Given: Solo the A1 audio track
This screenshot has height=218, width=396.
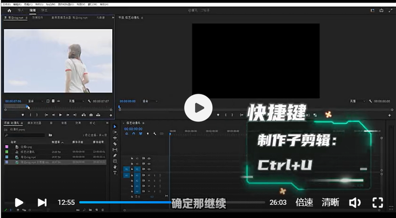Looking at the screenshot, I should [x=155, y=175].
